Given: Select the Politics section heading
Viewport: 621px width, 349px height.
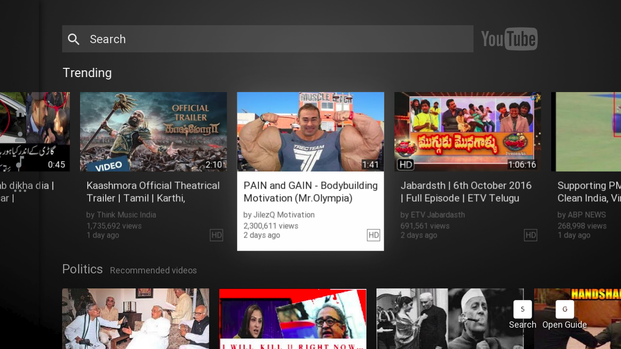Looking at the screenshot, I should 82,269.
